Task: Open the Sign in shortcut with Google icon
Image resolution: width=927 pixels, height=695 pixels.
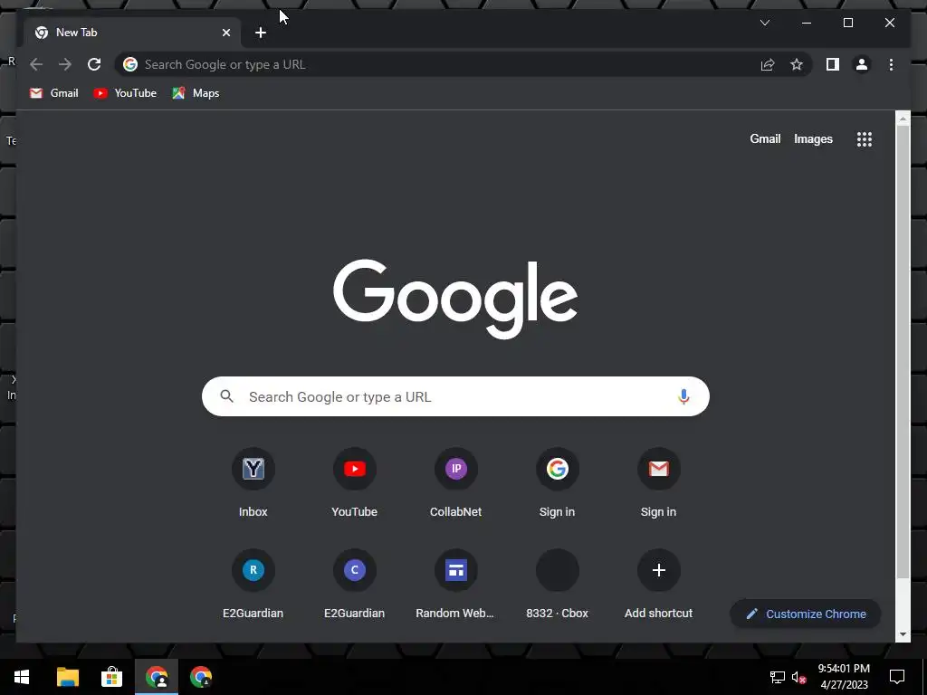Action: pyautogui.click(x=557, y=483)
